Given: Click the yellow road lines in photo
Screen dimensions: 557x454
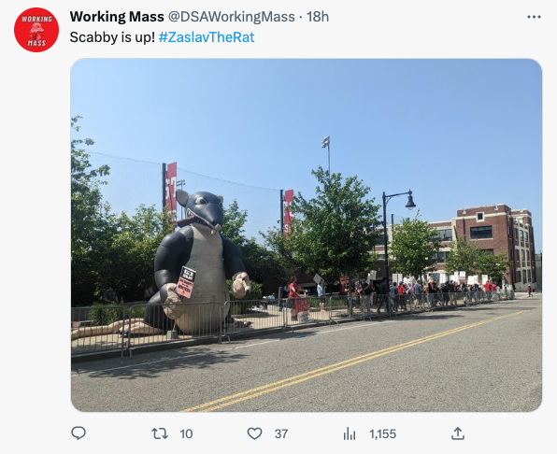Looking at the screenshot, I should pos(350,363).
